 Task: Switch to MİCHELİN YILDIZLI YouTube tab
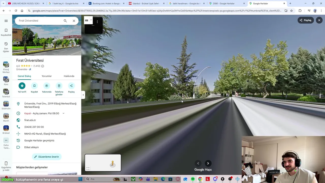(x=26, y=4)
